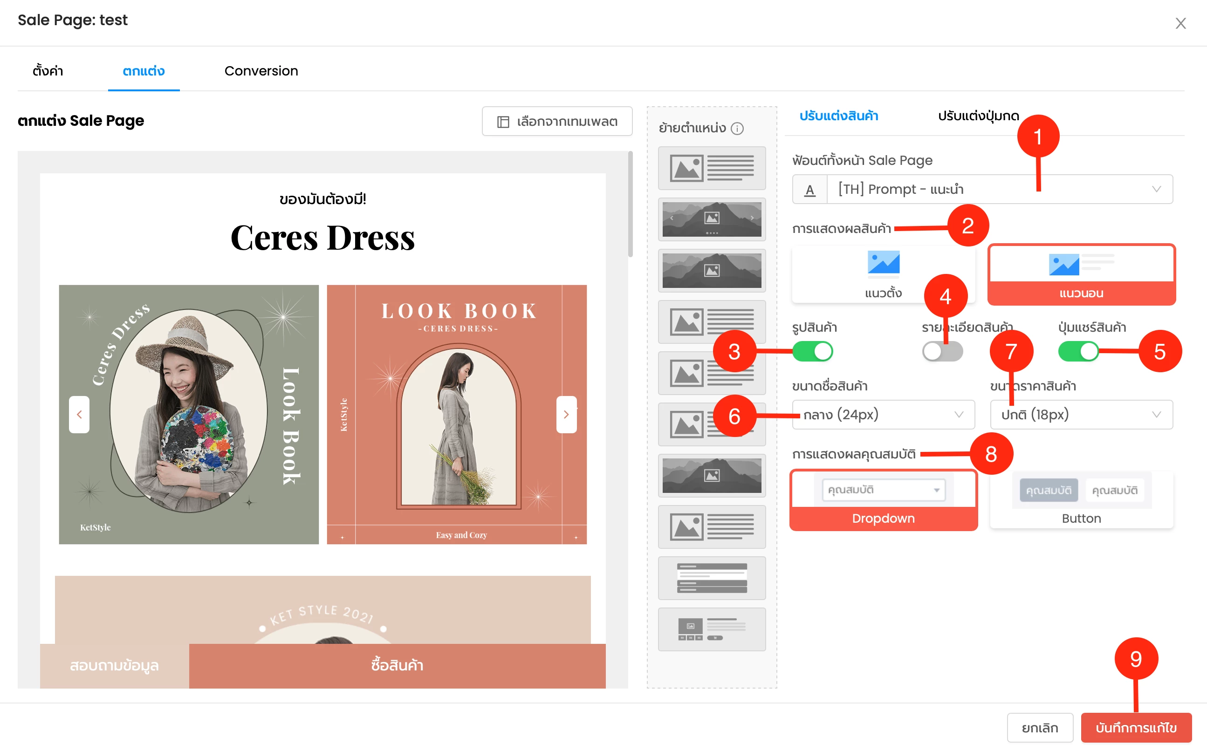Click the ยกเลิก button
The image size is (1207, 751).
1040,728
